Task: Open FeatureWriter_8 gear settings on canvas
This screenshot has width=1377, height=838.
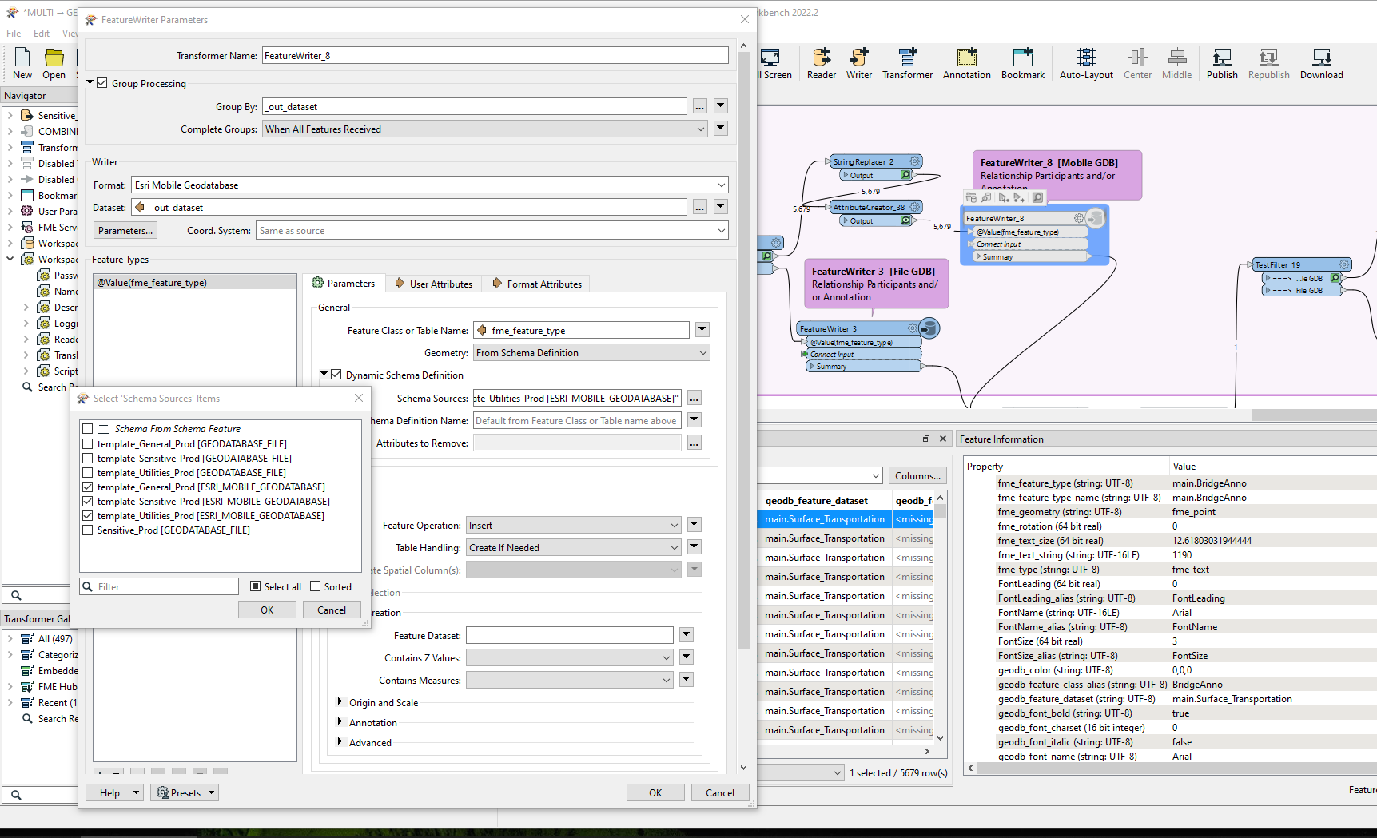Action: click(x=1079, y=218)
